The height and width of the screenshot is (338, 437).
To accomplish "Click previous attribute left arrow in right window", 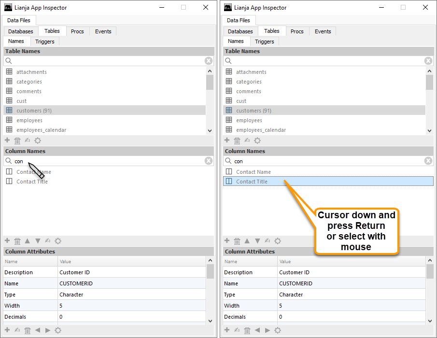I will [x=257, y=330].
